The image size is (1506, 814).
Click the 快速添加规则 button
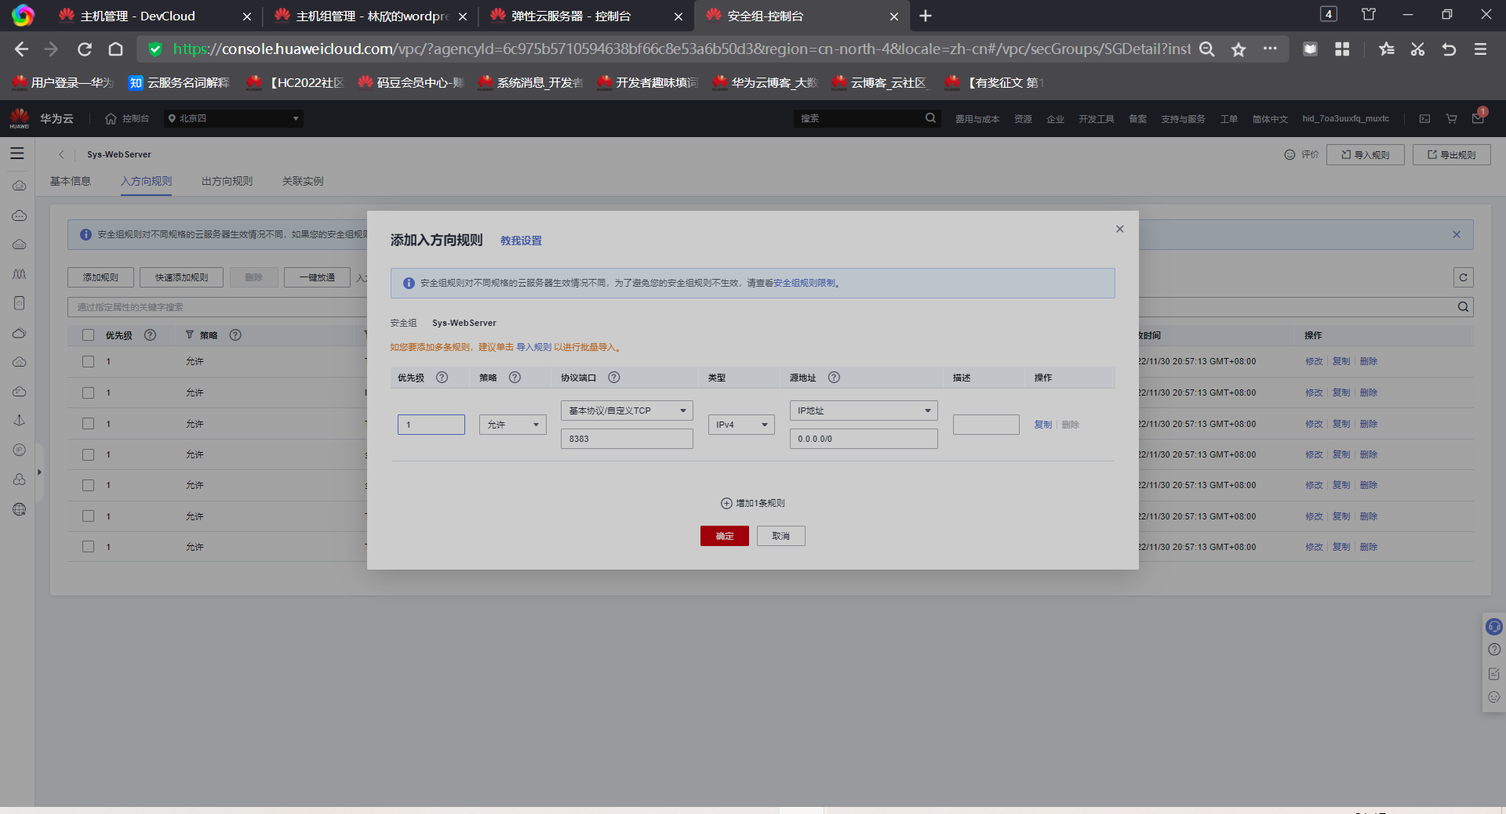click(181, 277)
